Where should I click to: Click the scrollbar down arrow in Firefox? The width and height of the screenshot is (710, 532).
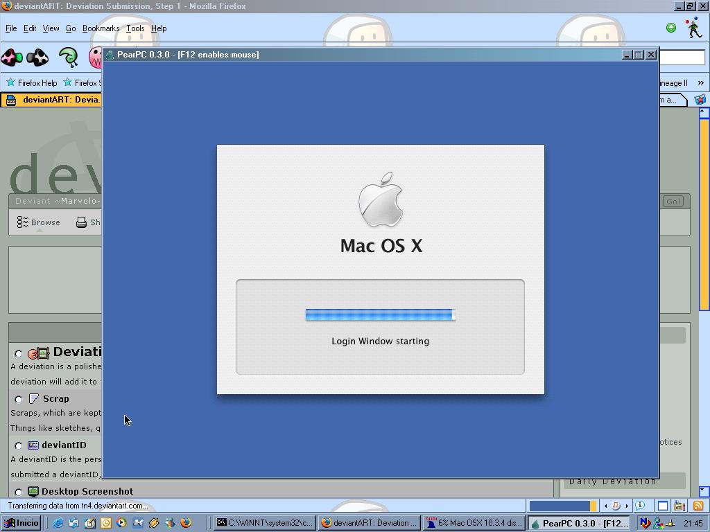tap(704, 491)
